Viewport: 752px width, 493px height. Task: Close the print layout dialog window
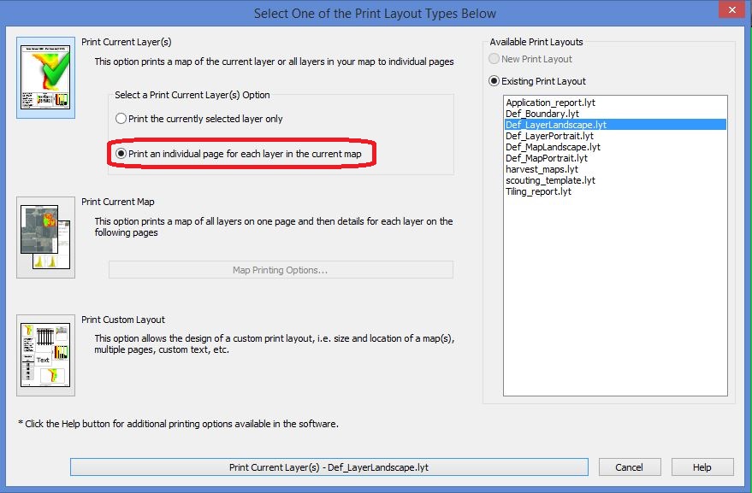tap(731, 13)
